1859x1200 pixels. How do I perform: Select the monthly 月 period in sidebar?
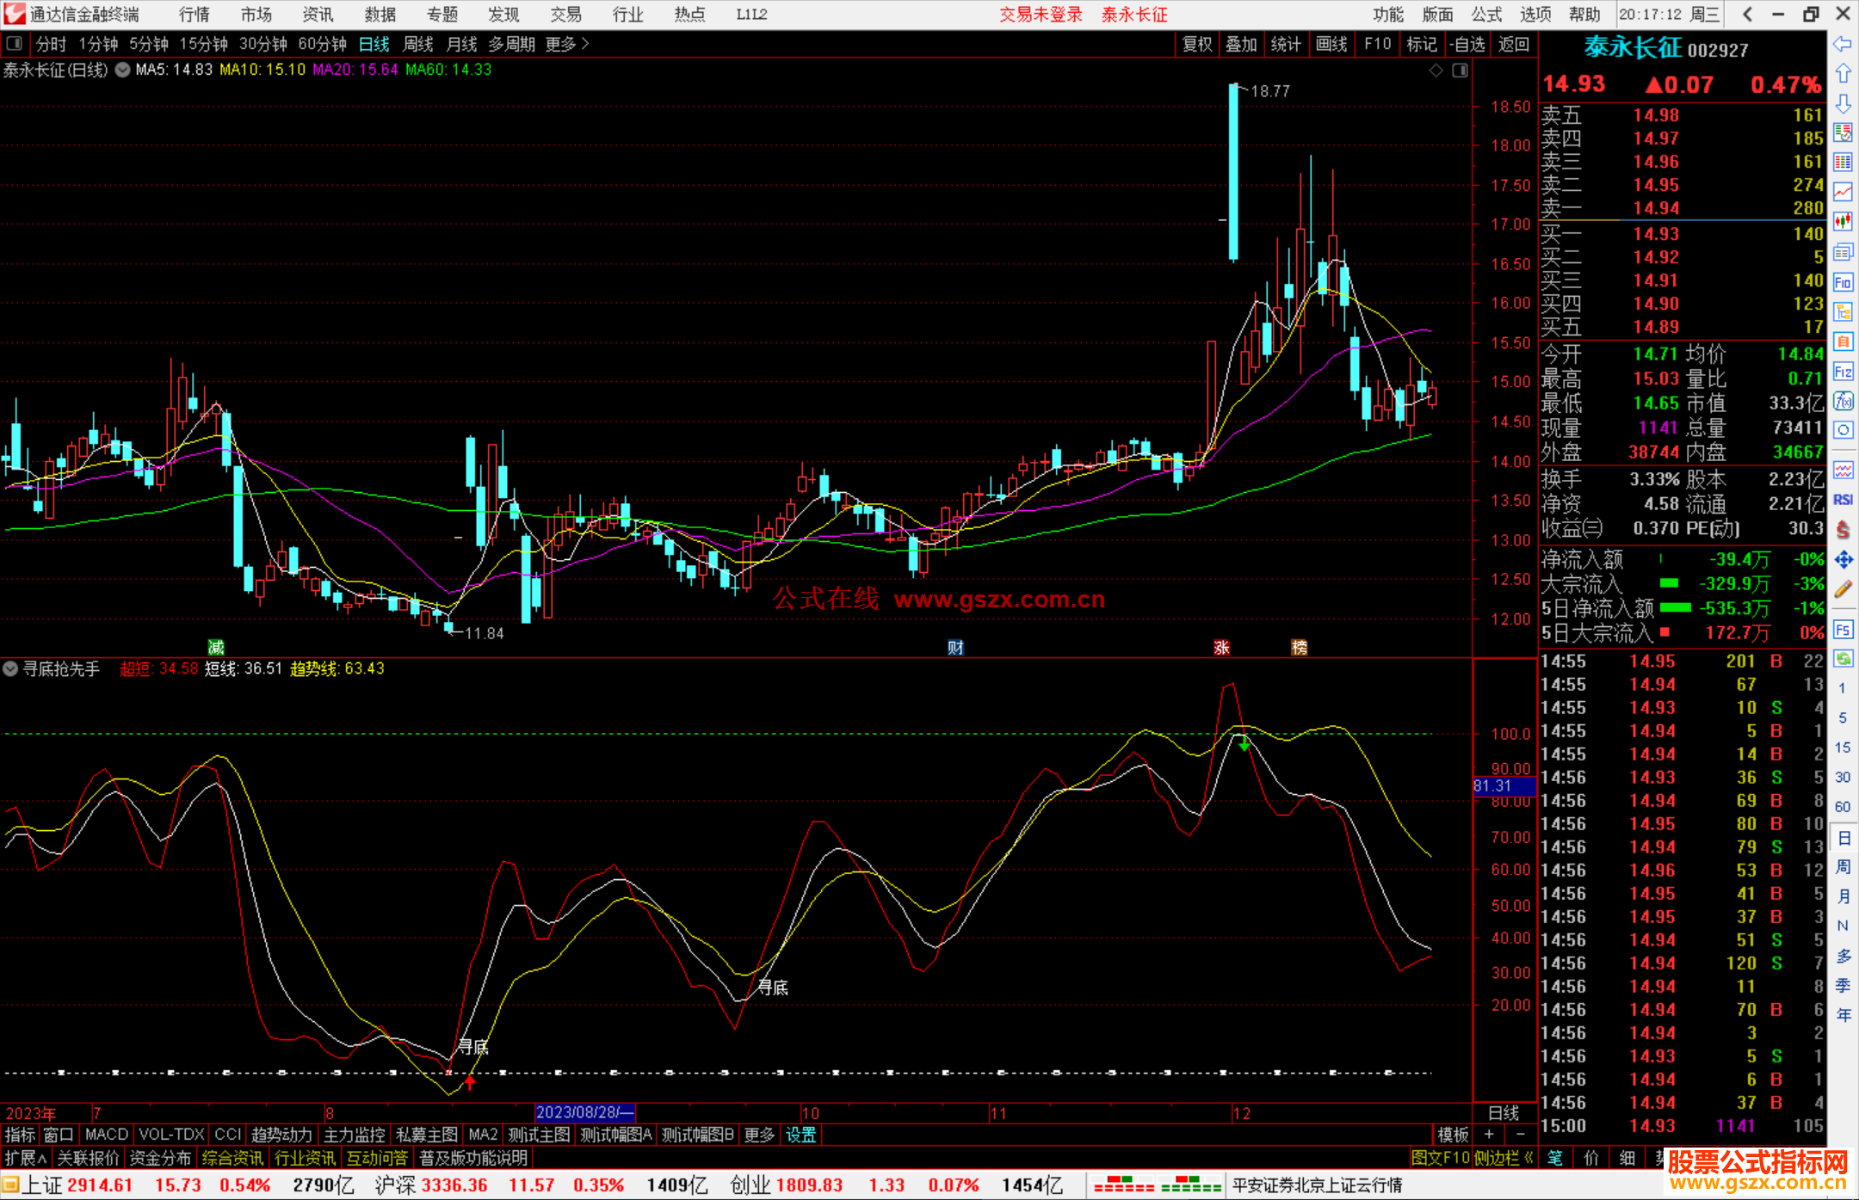coord(1842,896)
